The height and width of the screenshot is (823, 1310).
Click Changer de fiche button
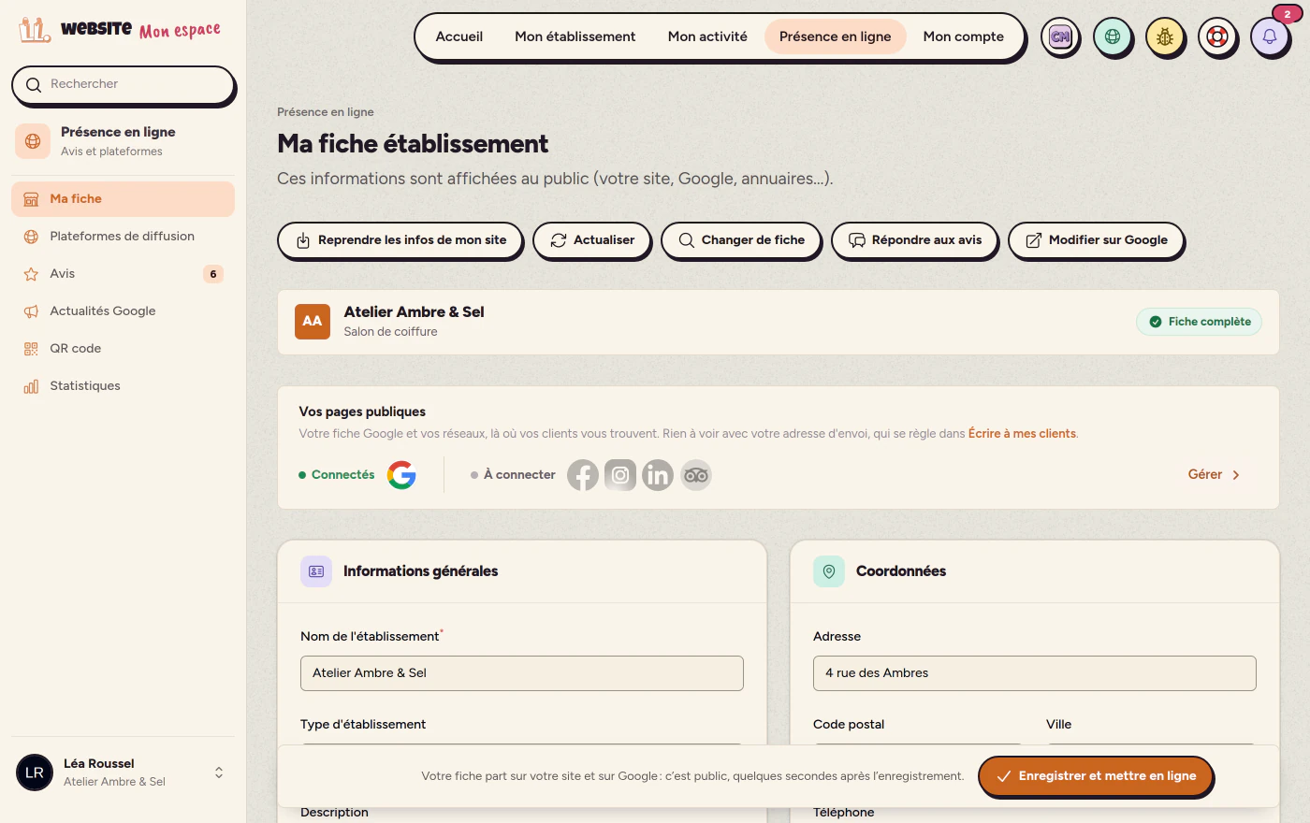point(741,240)
